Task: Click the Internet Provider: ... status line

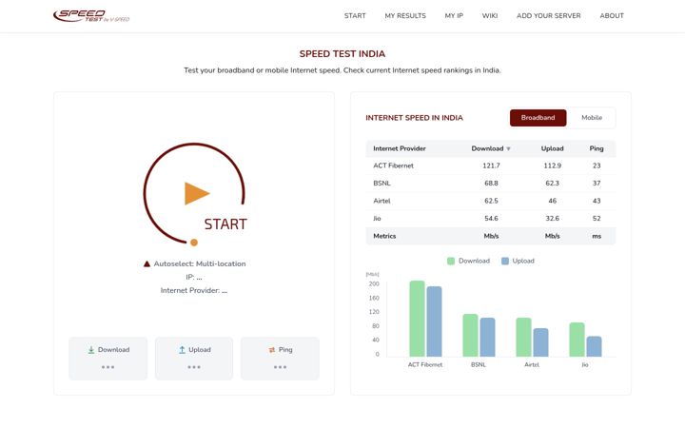Action: tap(194, 290)
